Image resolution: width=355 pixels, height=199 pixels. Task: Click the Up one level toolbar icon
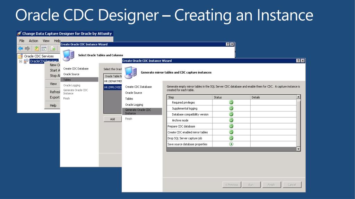[x=36, y=48]
